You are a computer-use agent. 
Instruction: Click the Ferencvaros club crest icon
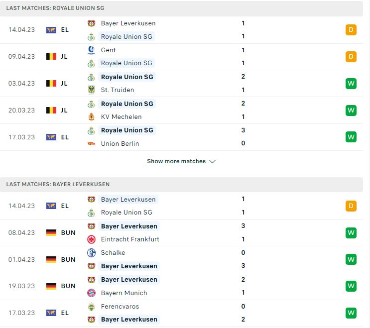(91, 307)
